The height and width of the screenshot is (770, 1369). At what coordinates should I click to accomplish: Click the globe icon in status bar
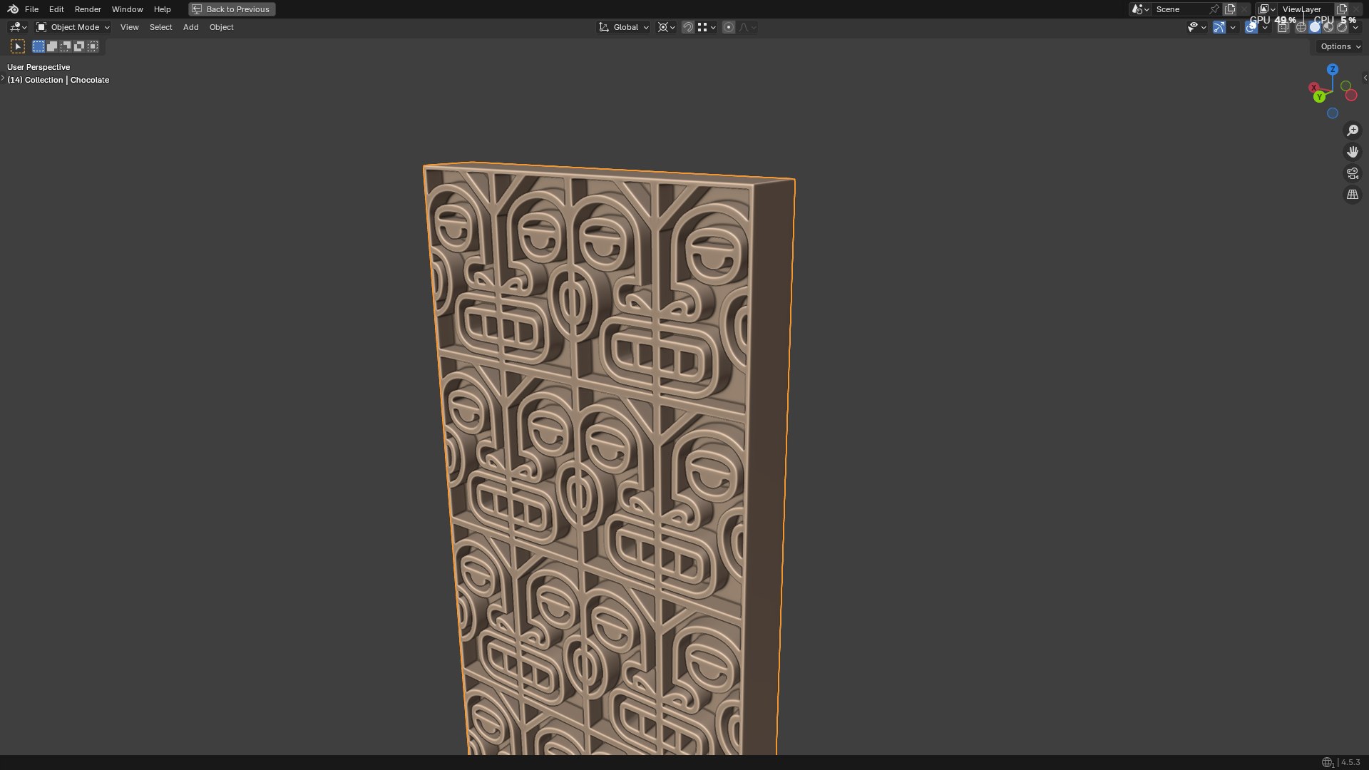(1327, 762)
